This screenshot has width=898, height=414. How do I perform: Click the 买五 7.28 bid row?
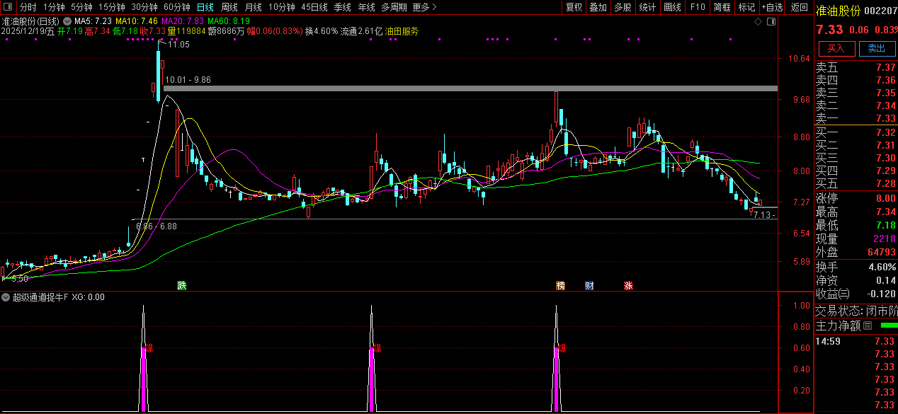coord(856,184)
